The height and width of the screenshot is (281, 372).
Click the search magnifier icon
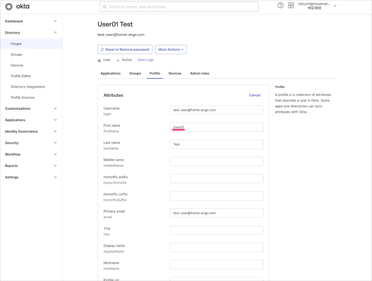tap(104, 7)
